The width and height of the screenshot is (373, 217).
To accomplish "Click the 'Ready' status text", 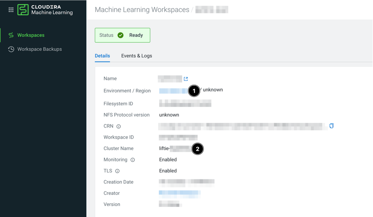I will 136,35.
